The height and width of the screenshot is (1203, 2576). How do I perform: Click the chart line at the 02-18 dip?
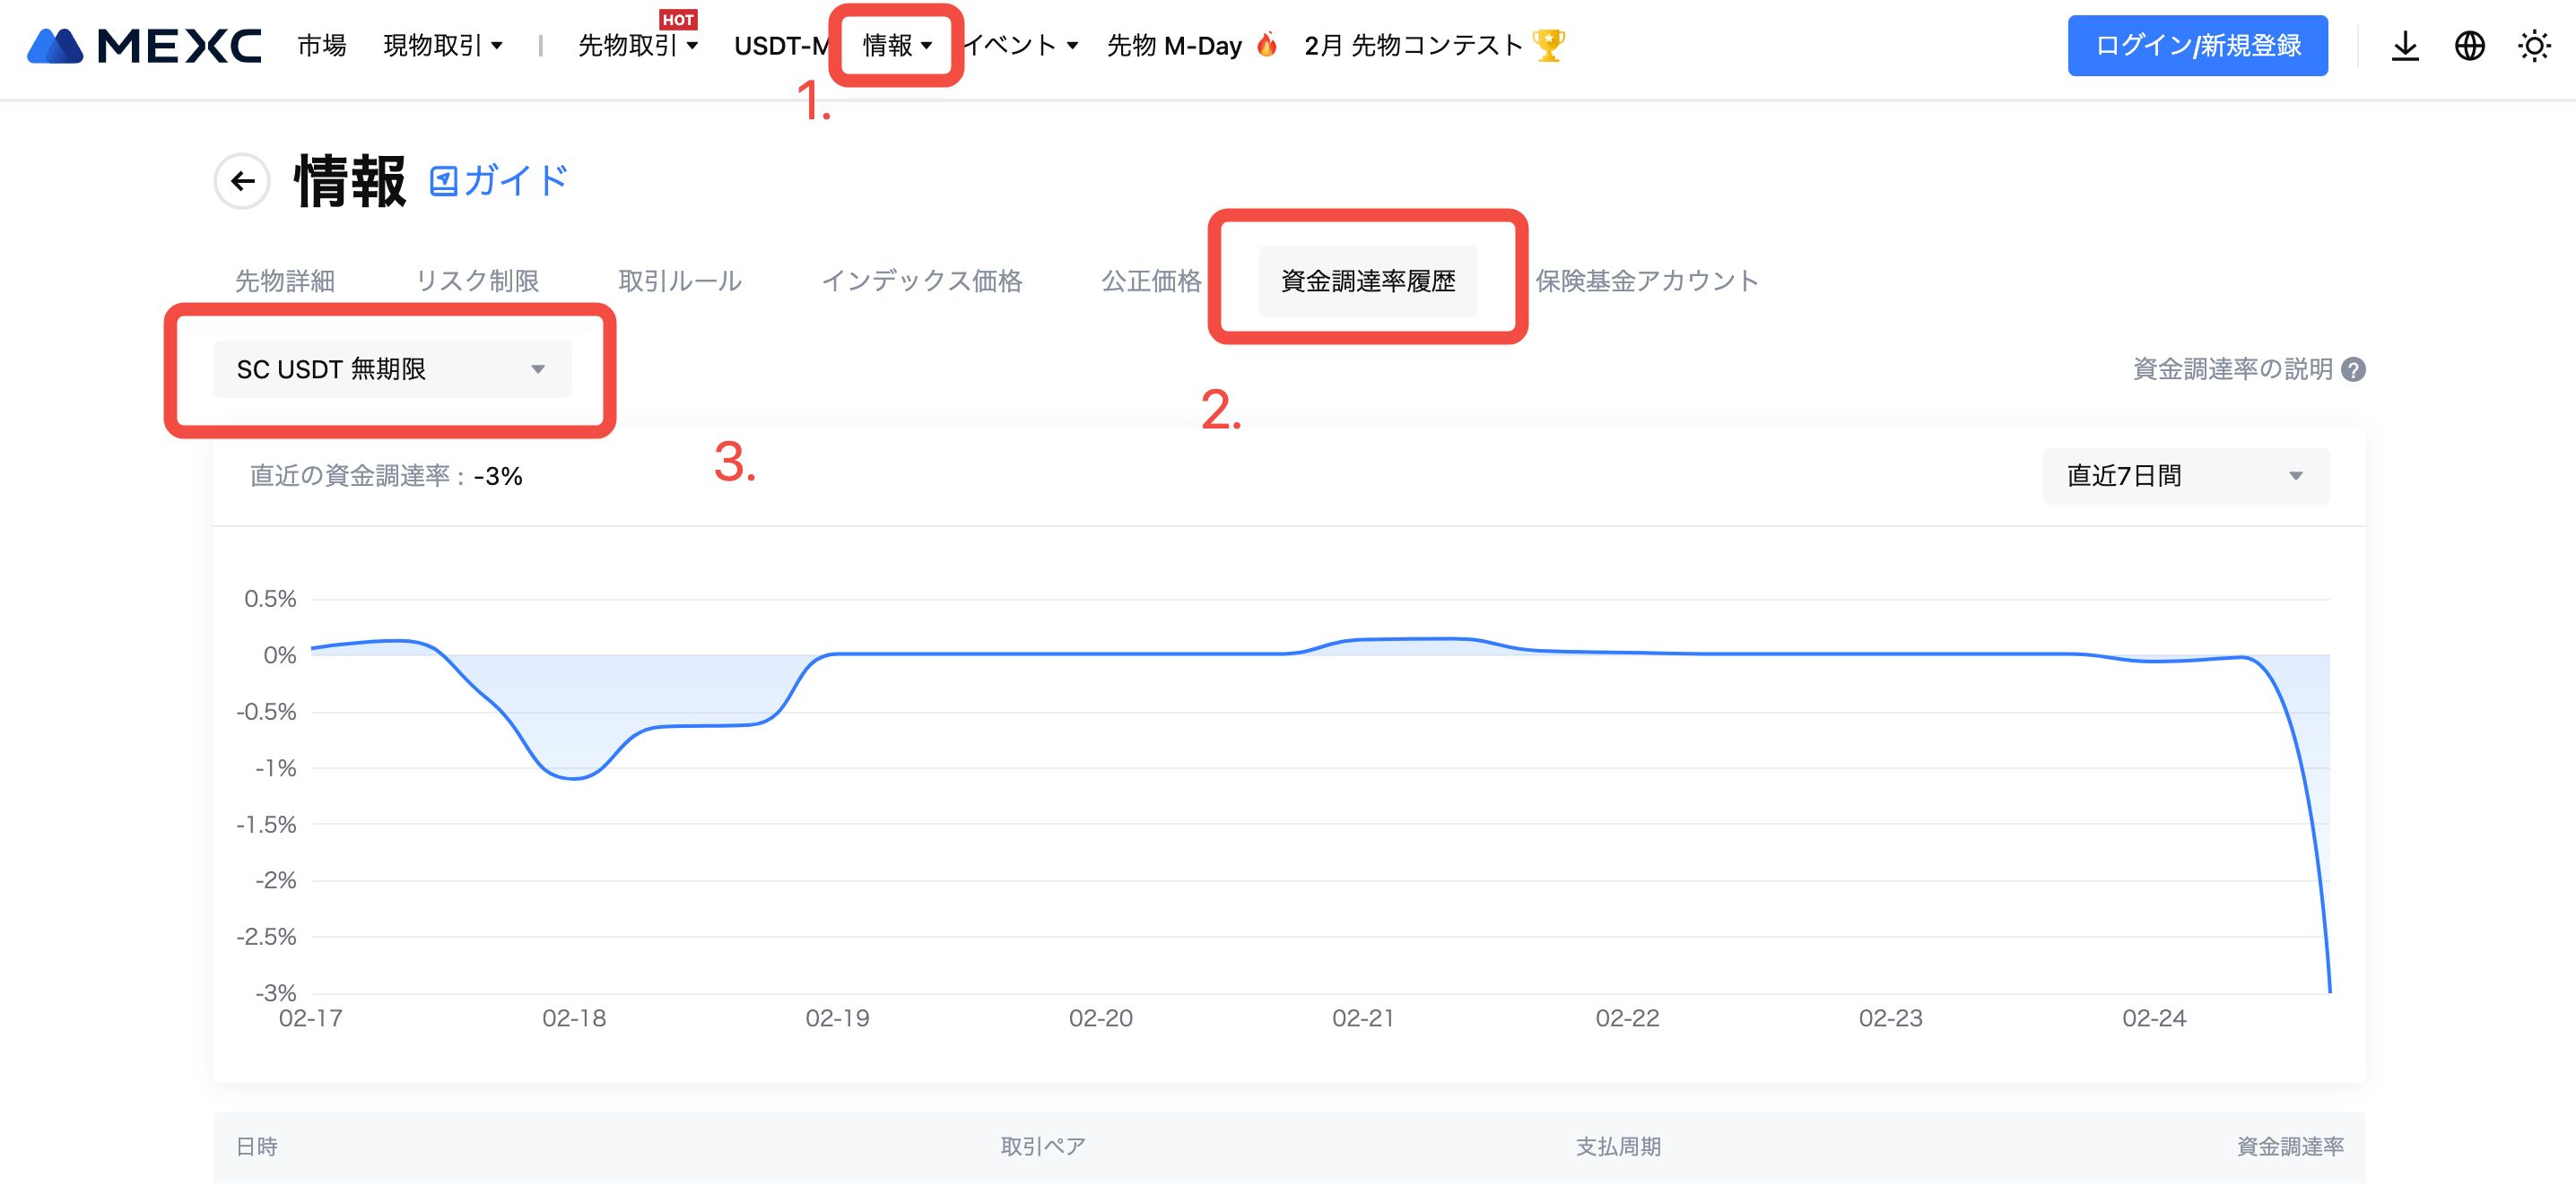(x=574, y=778)
